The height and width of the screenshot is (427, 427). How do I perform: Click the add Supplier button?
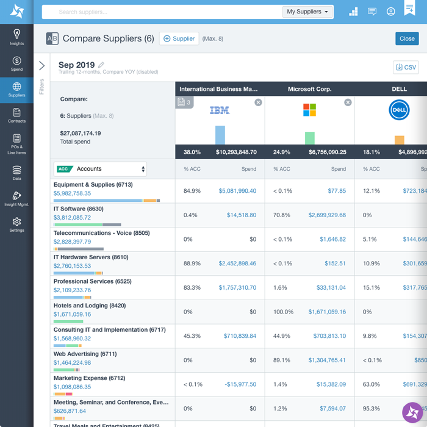click(179, 38)
